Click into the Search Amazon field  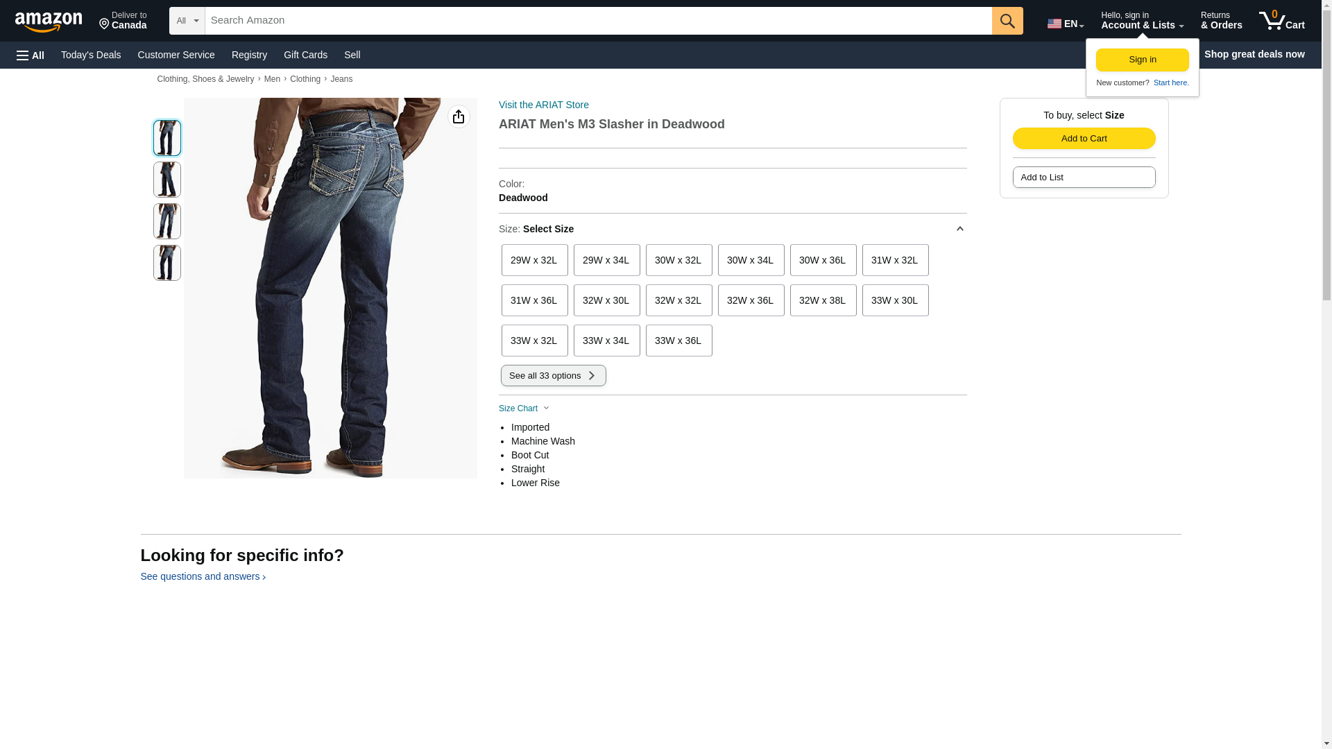(x=597, y=21)
